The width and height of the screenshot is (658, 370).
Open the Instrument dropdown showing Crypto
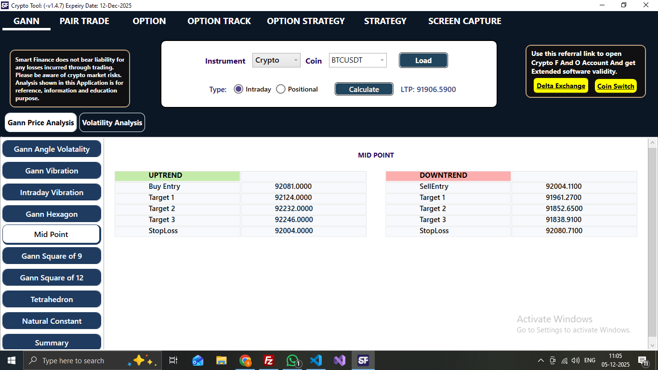[x=276, y=60]
